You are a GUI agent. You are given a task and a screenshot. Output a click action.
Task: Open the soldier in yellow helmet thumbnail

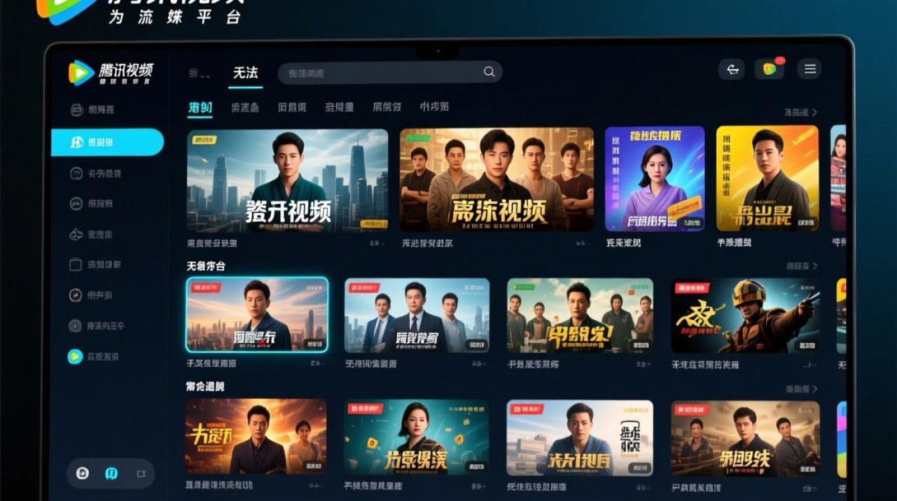tap(745, 316)
